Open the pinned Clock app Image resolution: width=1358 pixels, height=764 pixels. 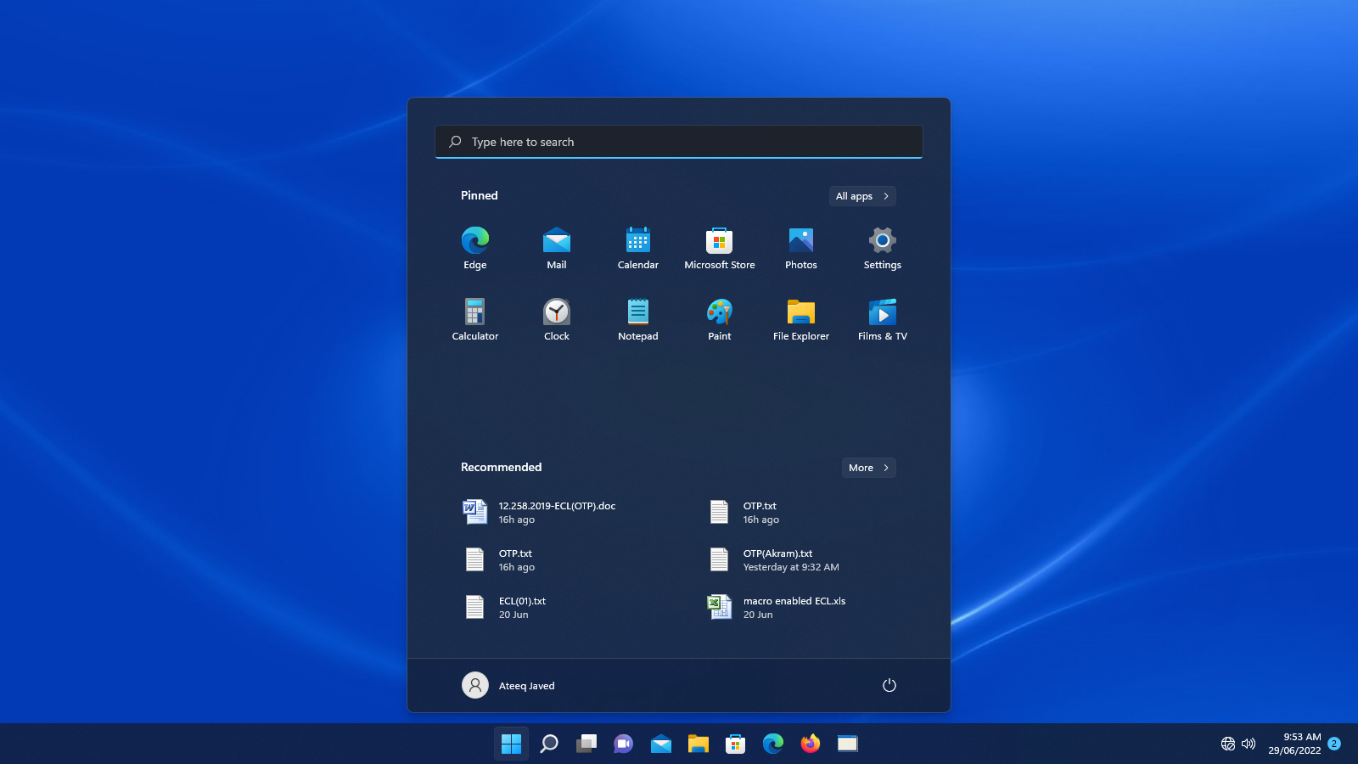coord(557,319)
